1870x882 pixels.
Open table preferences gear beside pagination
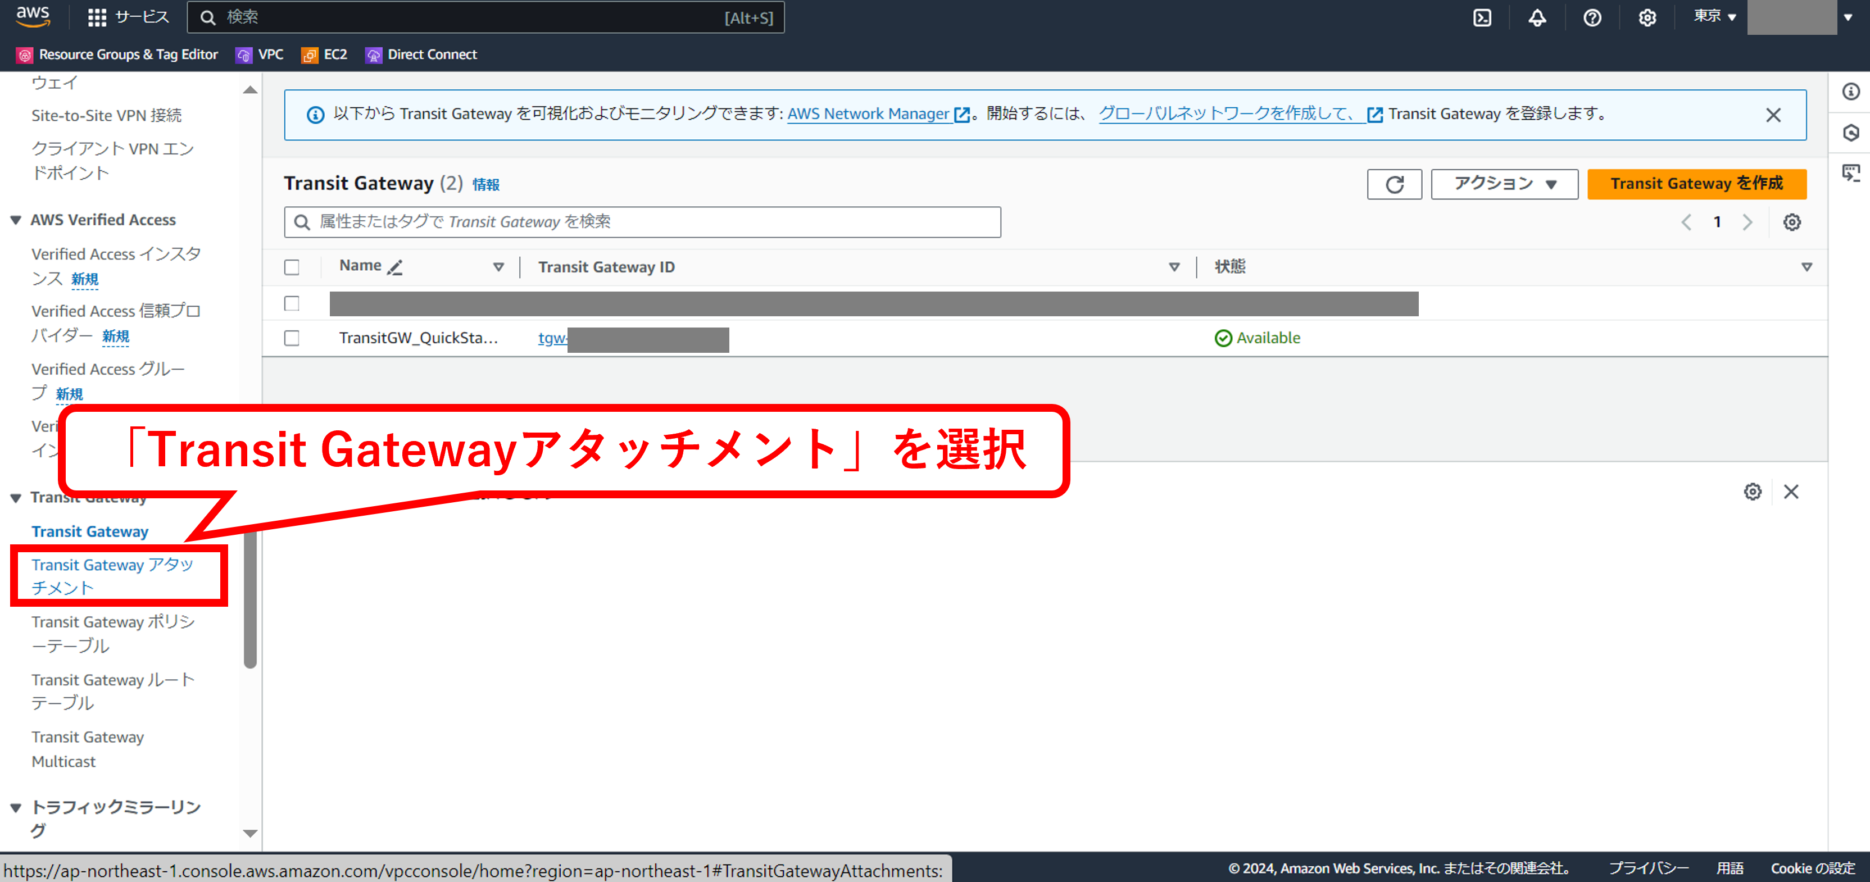[x=1791, y=222]
